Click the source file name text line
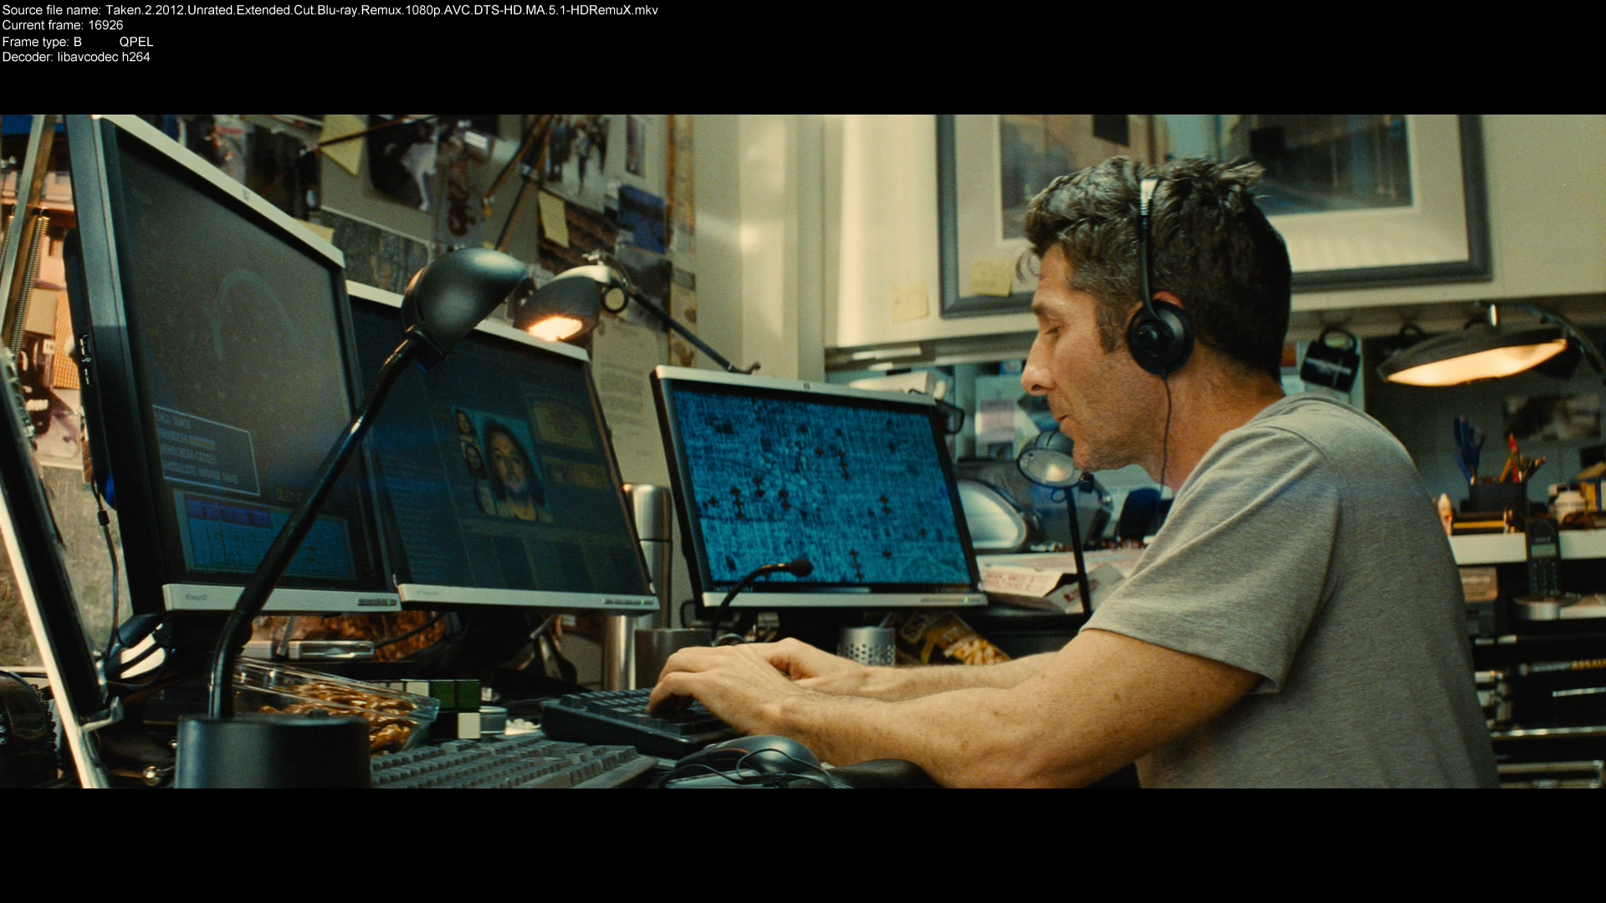 (330, 10)
